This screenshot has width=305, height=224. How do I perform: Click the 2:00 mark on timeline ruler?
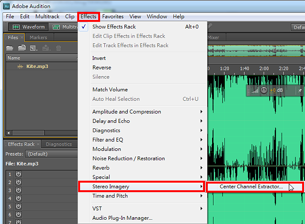coord(264,68)
